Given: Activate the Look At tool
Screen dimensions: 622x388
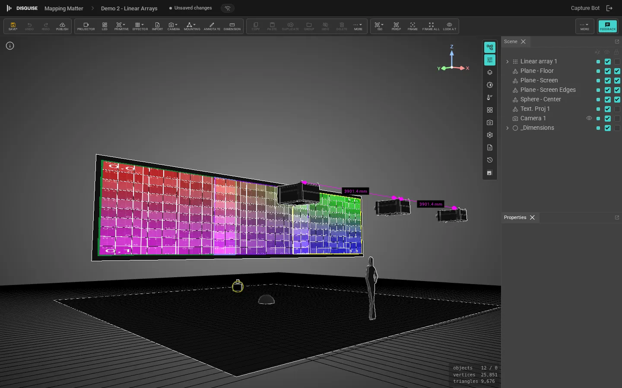Looking at the screenshot, I should tap(449, 26).
